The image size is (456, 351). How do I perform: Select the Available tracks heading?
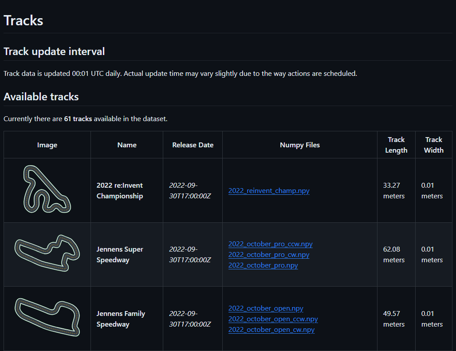[41, 97]
